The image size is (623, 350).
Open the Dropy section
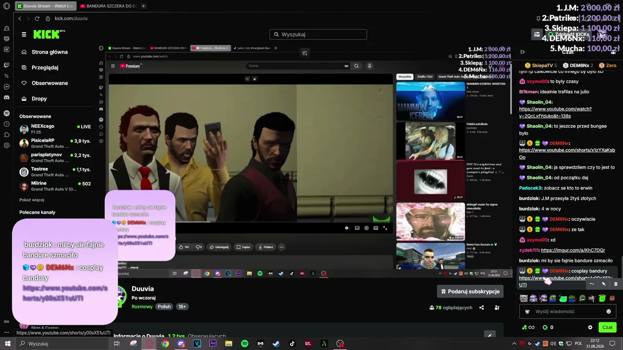[x=39, y=99]
